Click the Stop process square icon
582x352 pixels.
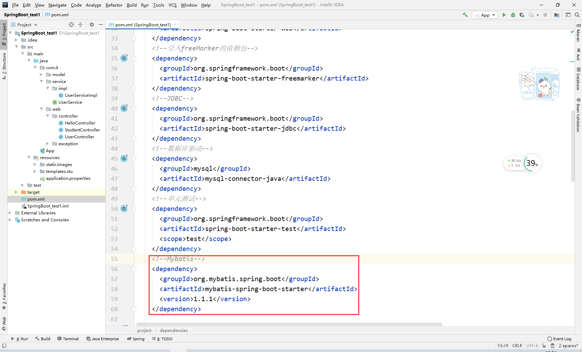click(545, 15)
